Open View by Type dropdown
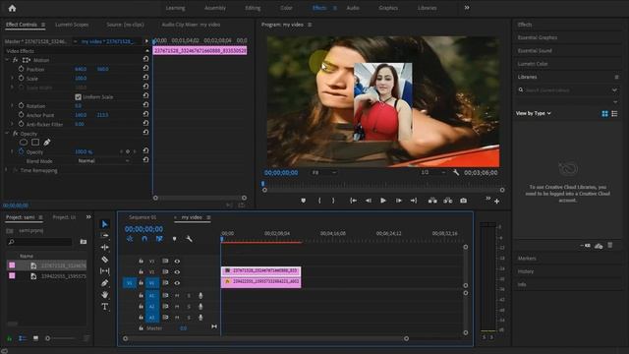Viewport: 629px width, 354px height. tap(534, 113)
